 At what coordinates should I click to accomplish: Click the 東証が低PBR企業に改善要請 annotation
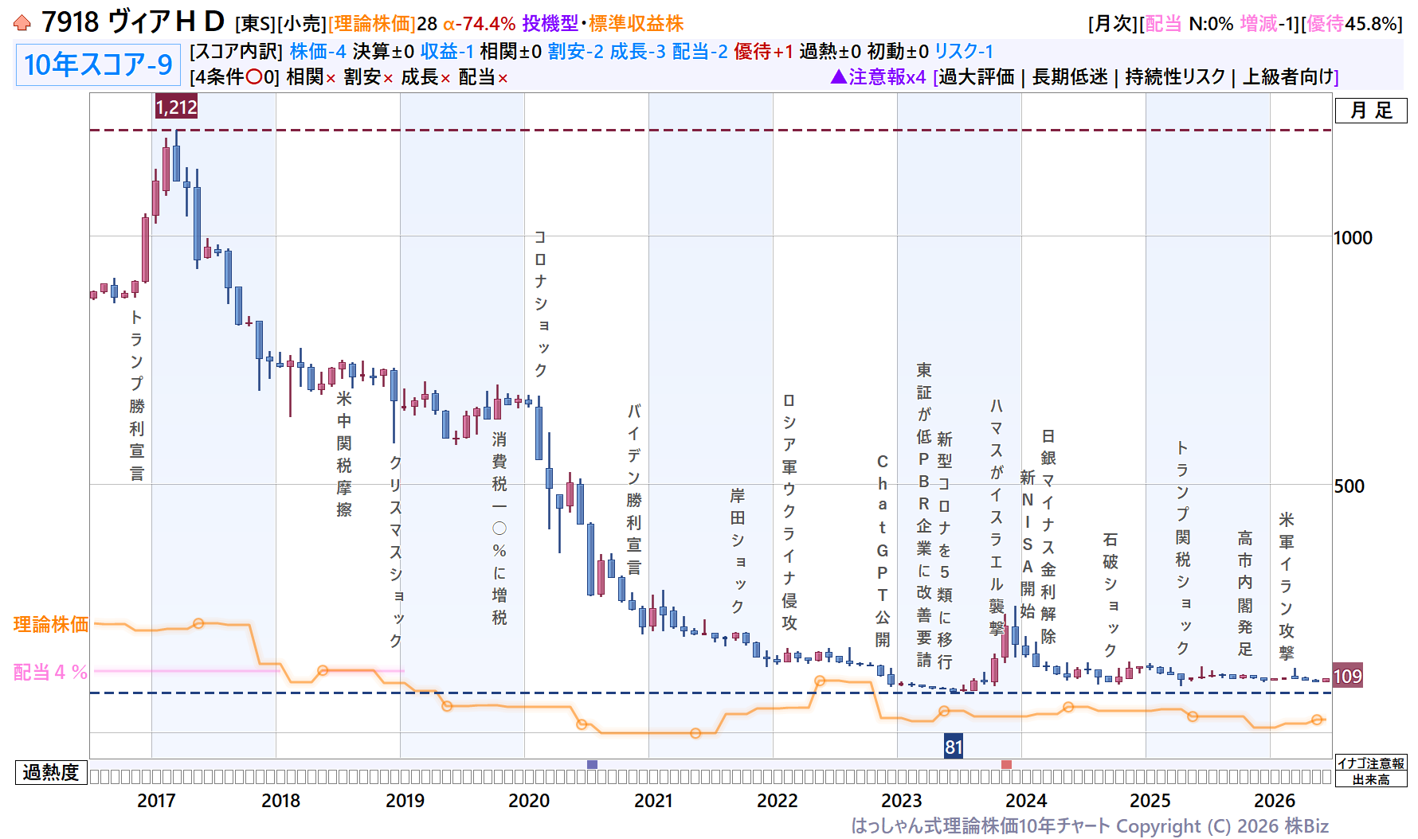point(924,515)
